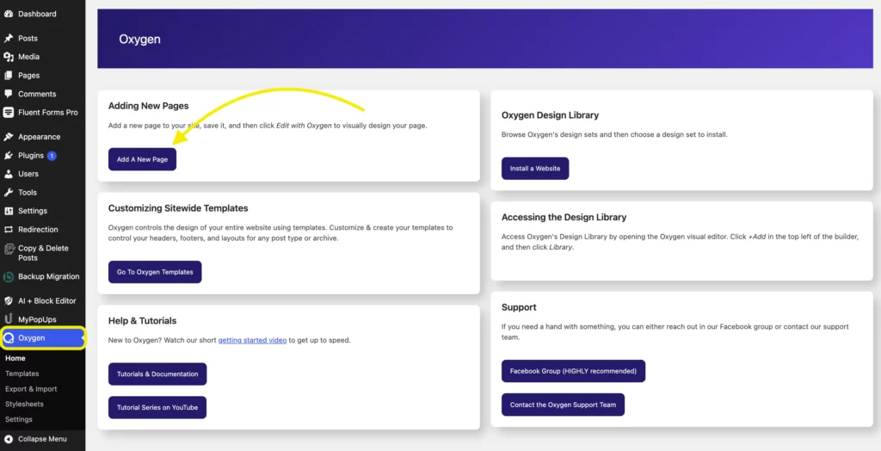Click the Users person icon

click(9, 174)
